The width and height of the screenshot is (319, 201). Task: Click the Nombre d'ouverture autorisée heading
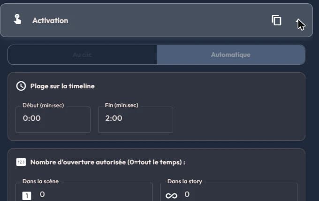tap(108, 162)
